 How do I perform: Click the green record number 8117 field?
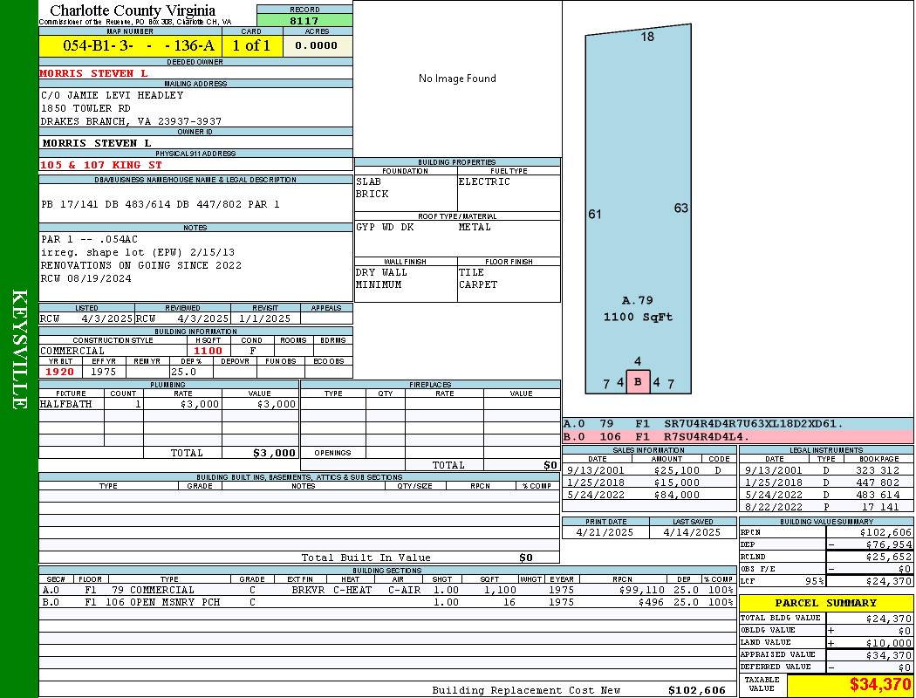[304, 20]
